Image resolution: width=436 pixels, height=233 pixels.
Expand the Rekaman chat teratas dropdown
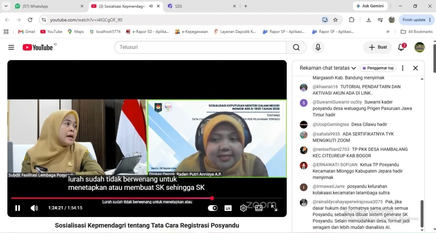328,68
